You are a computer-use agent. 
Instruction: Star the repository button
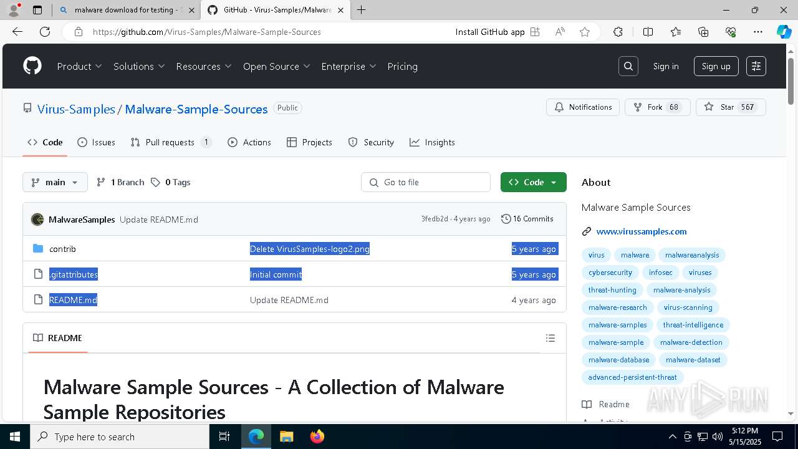731,107
